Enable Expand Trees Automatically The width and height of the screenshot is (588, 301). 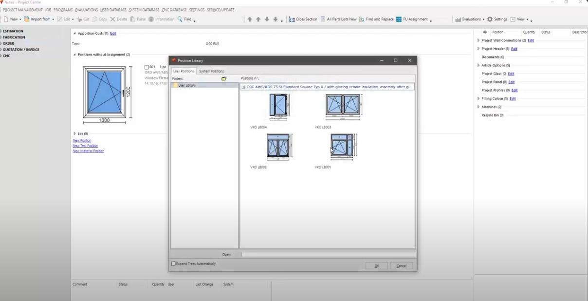(x=174, y=263)
